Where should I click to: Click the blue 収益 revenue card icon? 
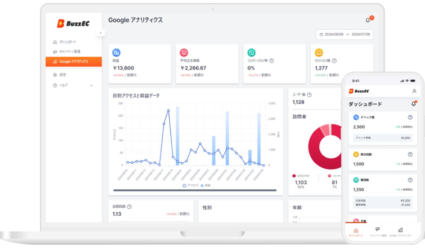pyautogui.click(x=116, y=53)
